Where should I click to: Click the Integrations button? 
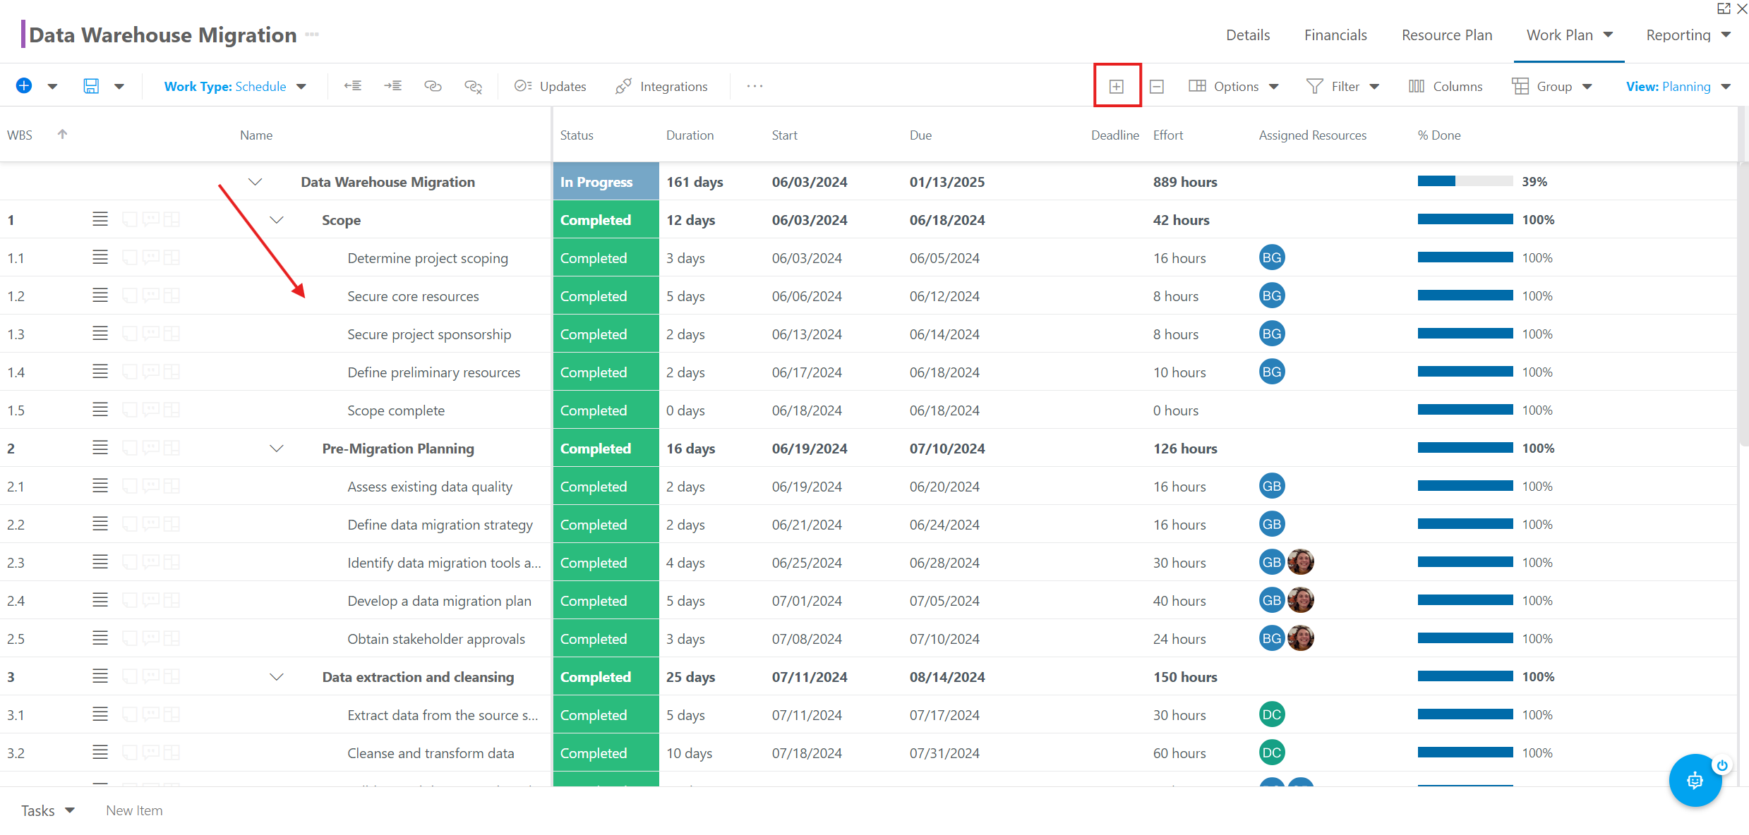coord(661,86)
